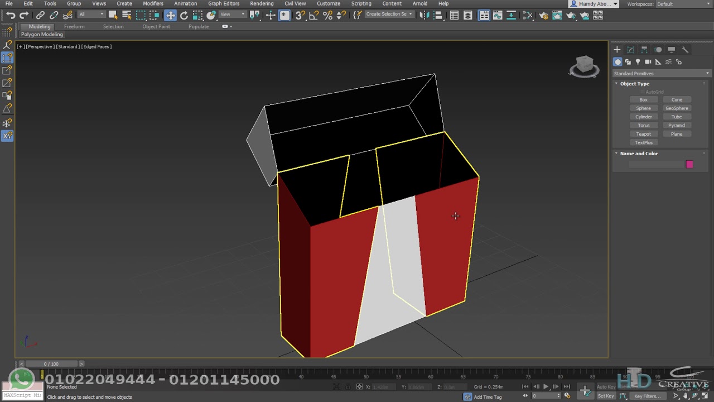
Task: Click the Edged Faces viewport label
Action: pos(97,47)
